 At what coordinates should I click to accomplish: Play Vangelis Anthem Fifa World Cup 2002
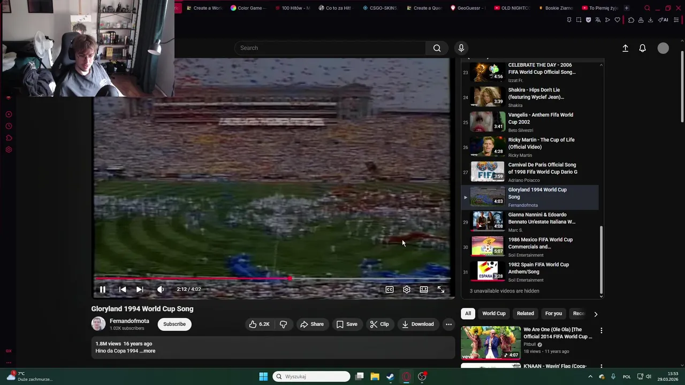pos(530,122)
